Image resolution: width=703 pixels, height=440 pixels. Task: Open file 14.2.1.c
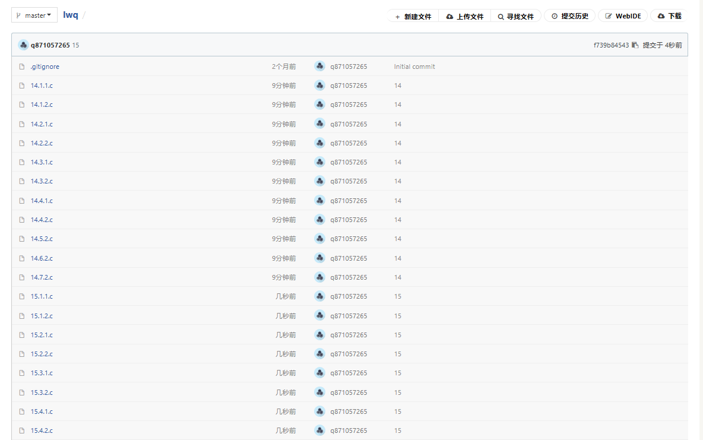[42, 124]
